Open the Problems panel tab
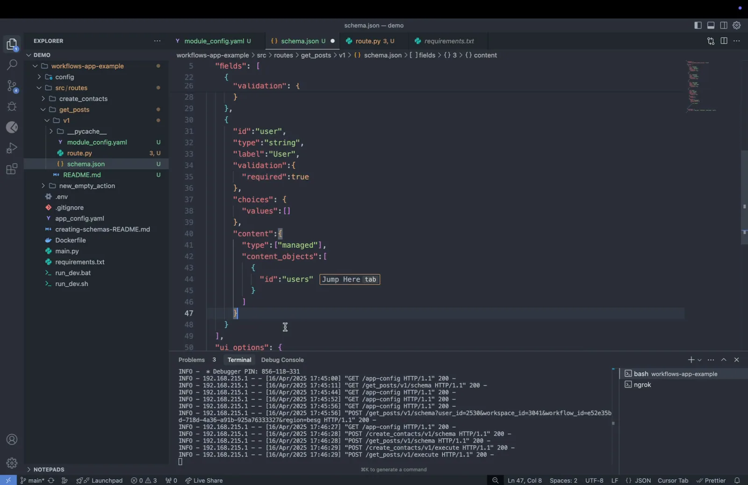This screenshot has height=485, width=748. pos(192,360)
